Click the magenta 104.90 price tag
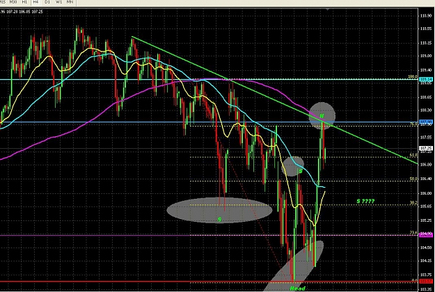Image resolution: width=435 pixels, height=292 pixels. point(426,235)
